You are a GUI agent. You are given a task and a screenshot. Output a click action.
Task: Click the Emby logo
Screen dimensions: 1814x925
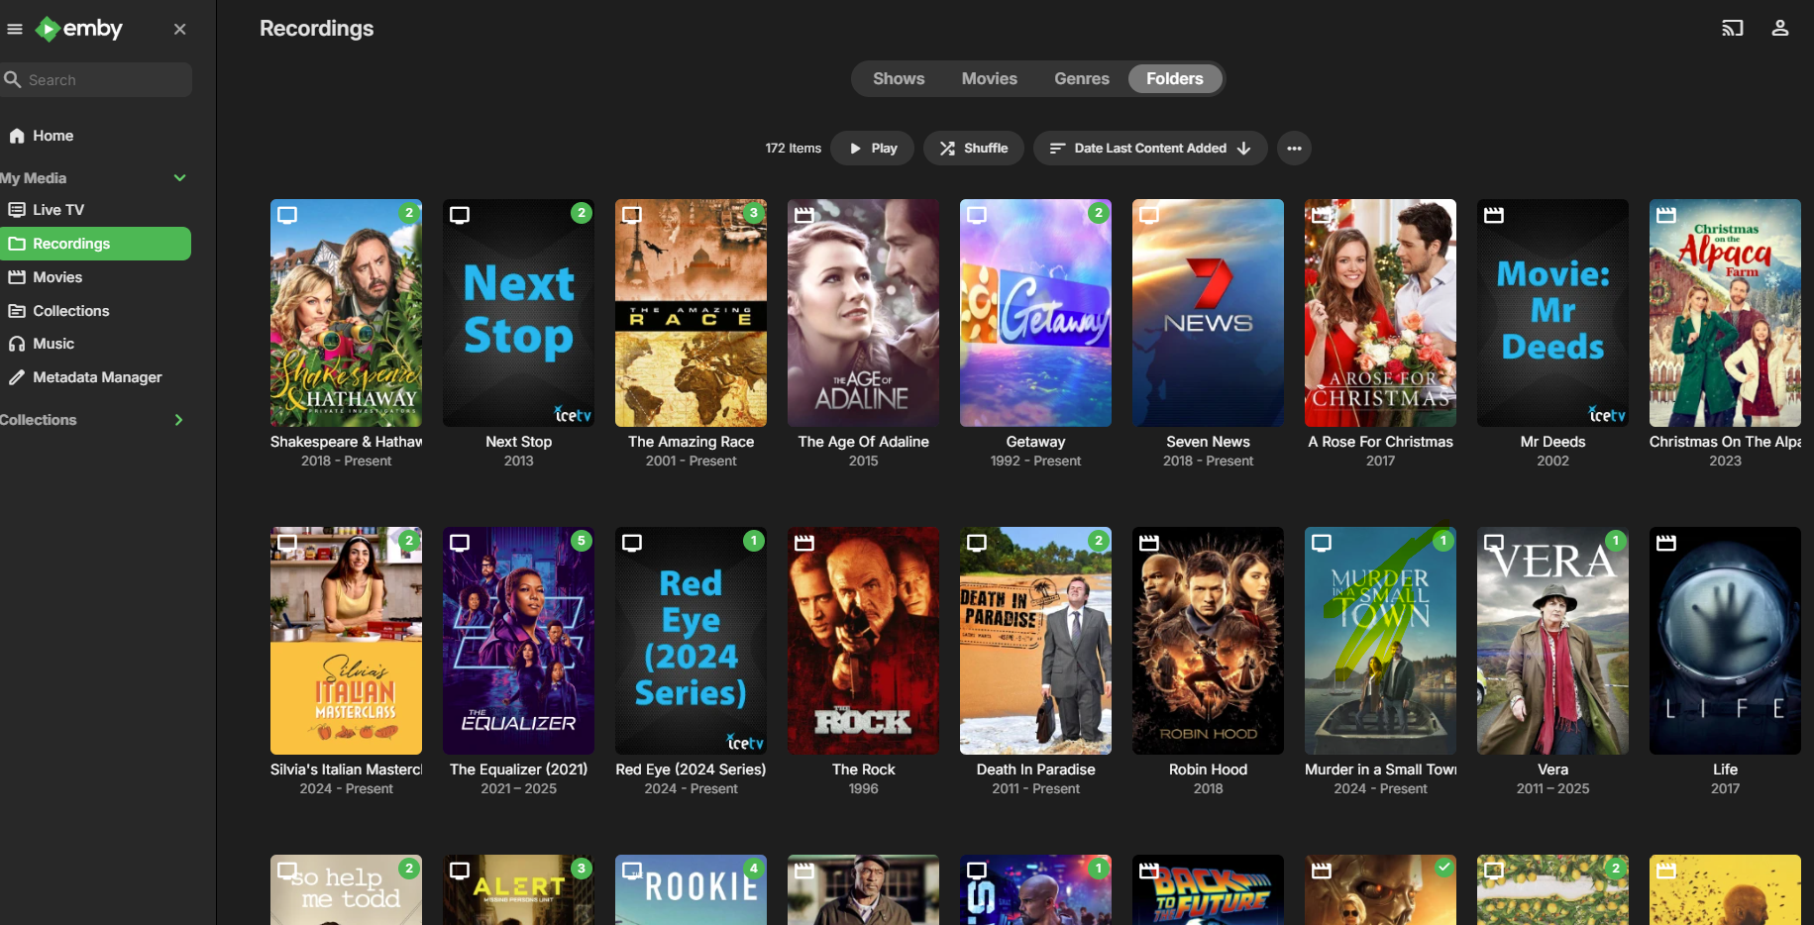click(79, 29)
